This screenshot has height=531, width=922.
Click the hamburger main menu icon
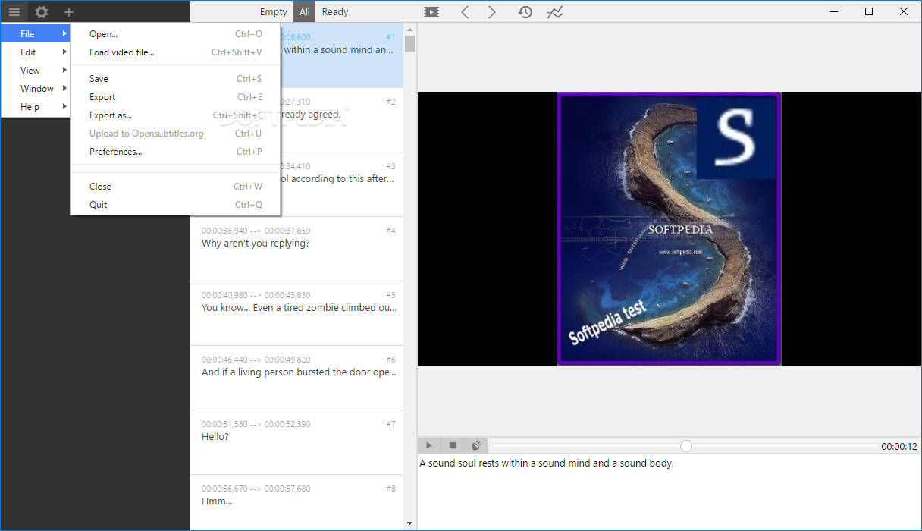click(x=14, y=12)
